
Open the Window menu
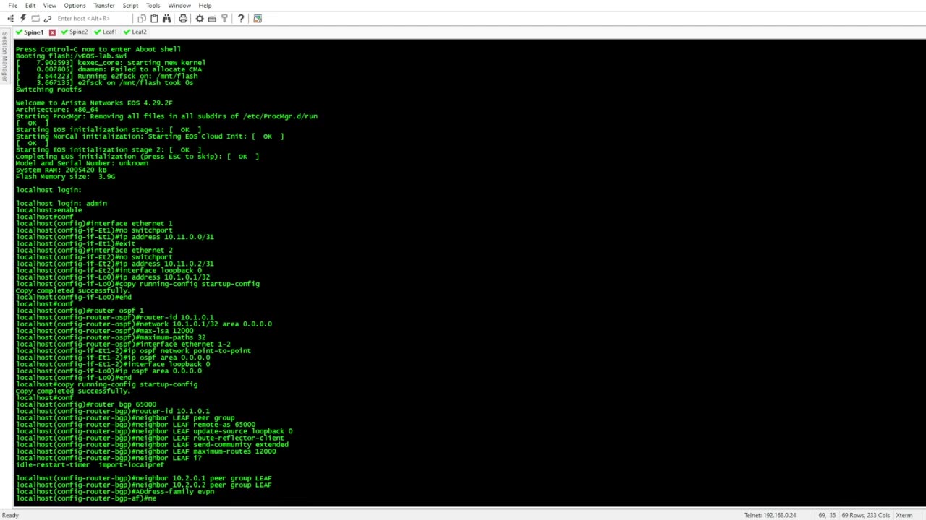pos(179,5)
